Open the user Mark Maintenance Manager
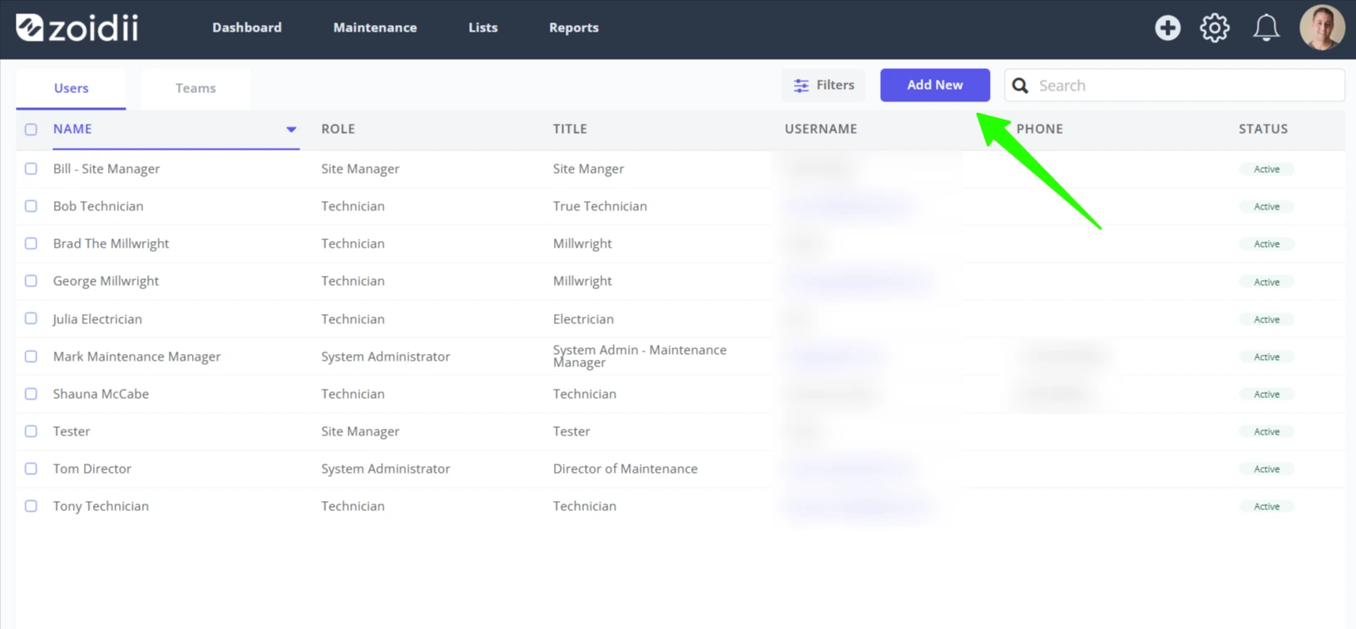 click(137, 356)
